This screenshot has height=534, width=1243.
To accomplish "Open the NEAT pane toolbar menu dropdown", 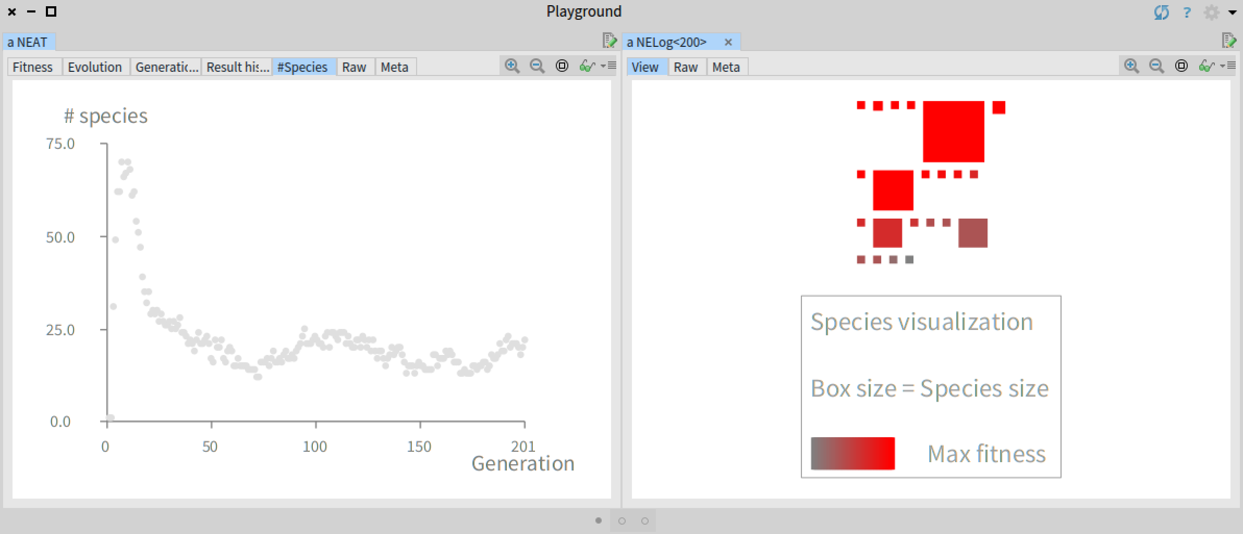I will pos(608,66).
